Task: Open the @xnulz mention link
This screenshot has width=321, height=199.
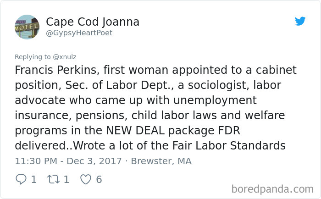Action: 65,57
